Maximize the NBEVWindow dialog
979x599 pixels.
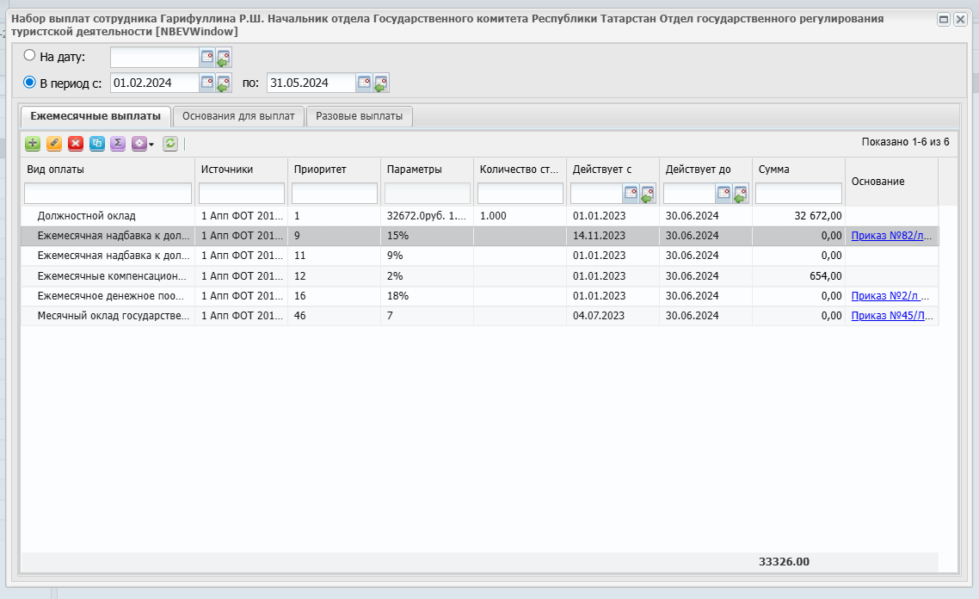click(x=944, y=19)
